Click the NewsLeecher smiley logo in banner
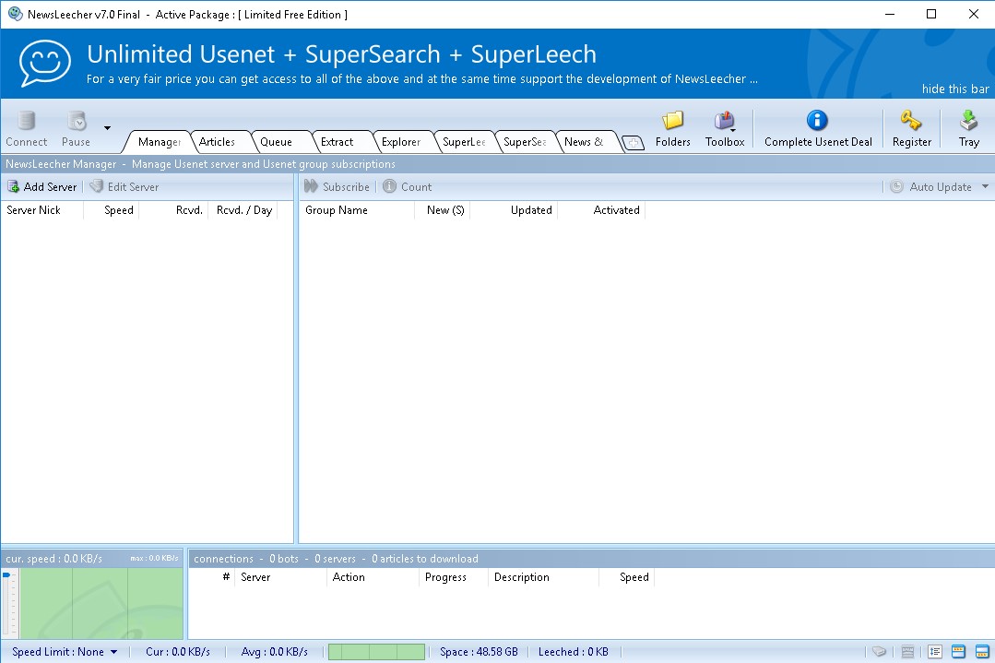The width and height of the screenshot is (995, 663). (44, 63)
